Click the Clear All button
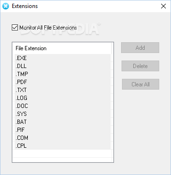The width and height of the screenshot is (171, 175). [140, 84]
